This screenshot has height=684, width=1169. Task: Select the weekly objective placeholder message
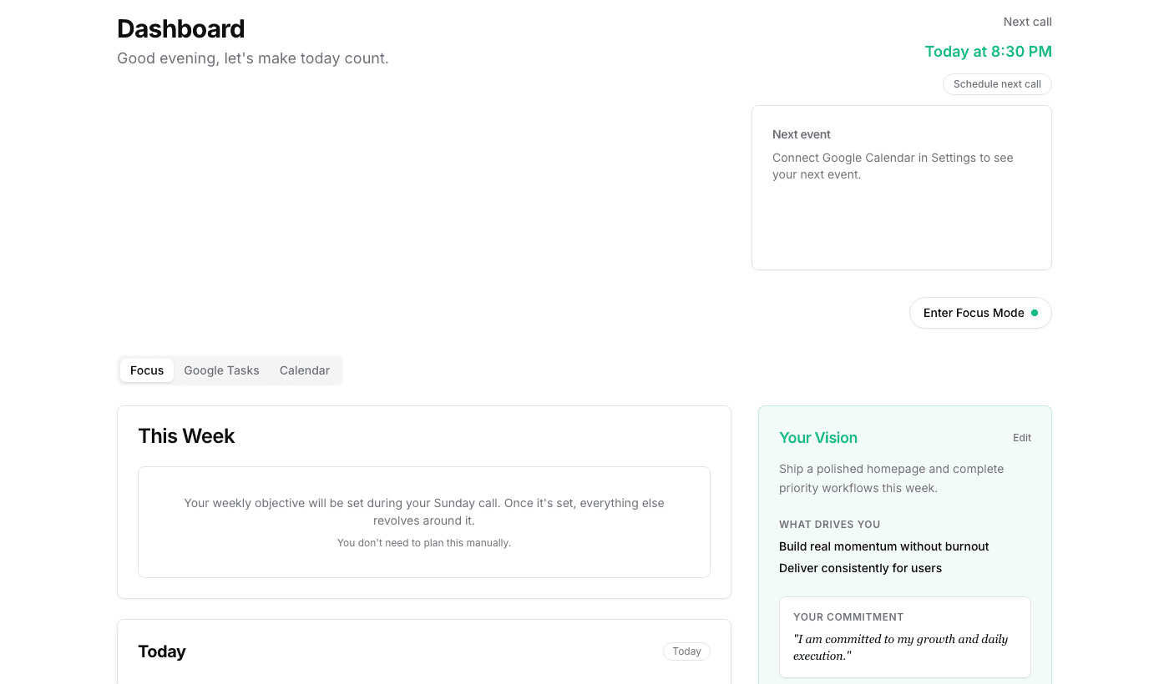coord(424,511)
